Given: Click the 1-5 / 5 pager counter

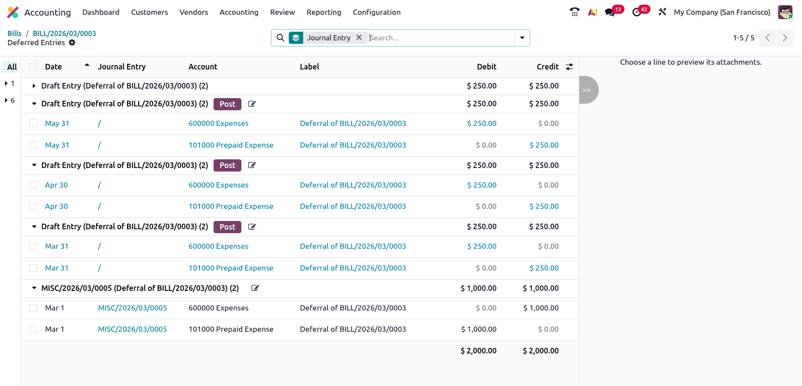Looking at the screenshot, I should [744, 38].
